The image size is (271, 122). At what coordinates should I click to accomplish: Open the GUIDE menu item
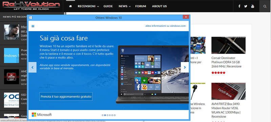click(x=108, y=6)
